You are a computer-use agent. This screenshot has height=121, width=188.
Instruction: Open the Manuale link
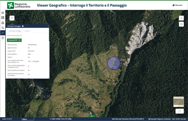coord(177,5)
